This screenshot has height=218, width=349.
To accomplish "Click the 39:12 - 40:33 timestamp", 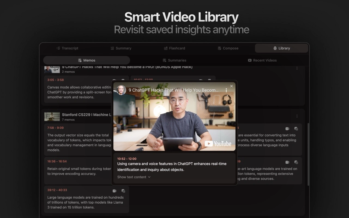I will pyautogui.click(x=57, y=190).
